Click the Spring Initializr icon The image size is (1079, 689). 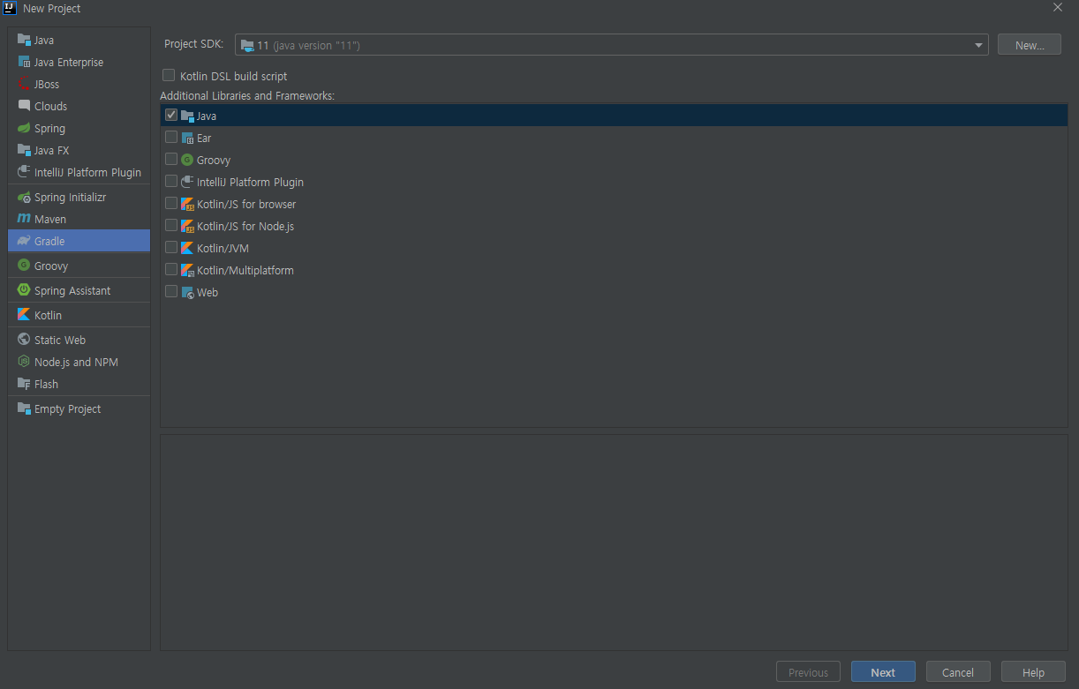(x=24, y=197)
